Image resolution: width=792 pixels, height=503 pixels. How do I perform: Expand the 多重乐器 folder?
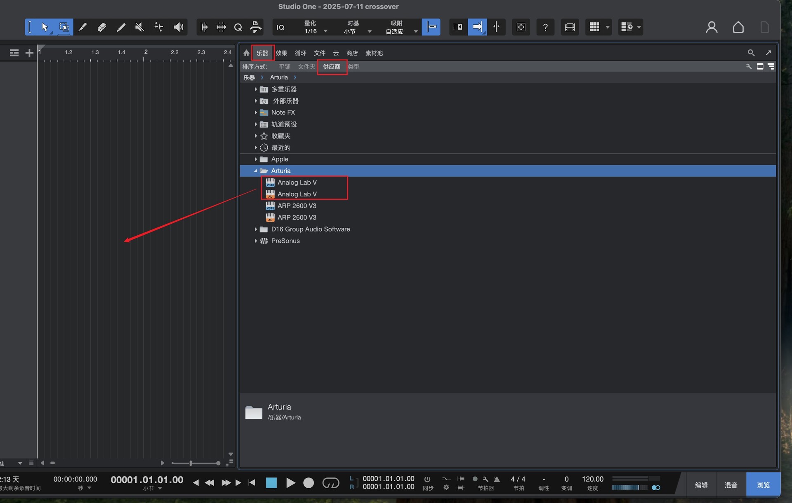click(256, 89)
